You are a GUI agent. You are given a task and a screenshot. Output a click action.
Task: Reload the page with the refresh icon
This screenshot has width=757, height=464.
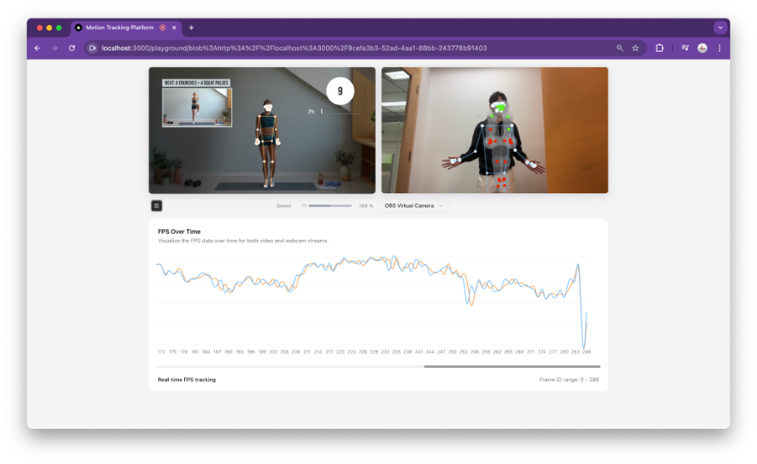[x=71, y=48]
